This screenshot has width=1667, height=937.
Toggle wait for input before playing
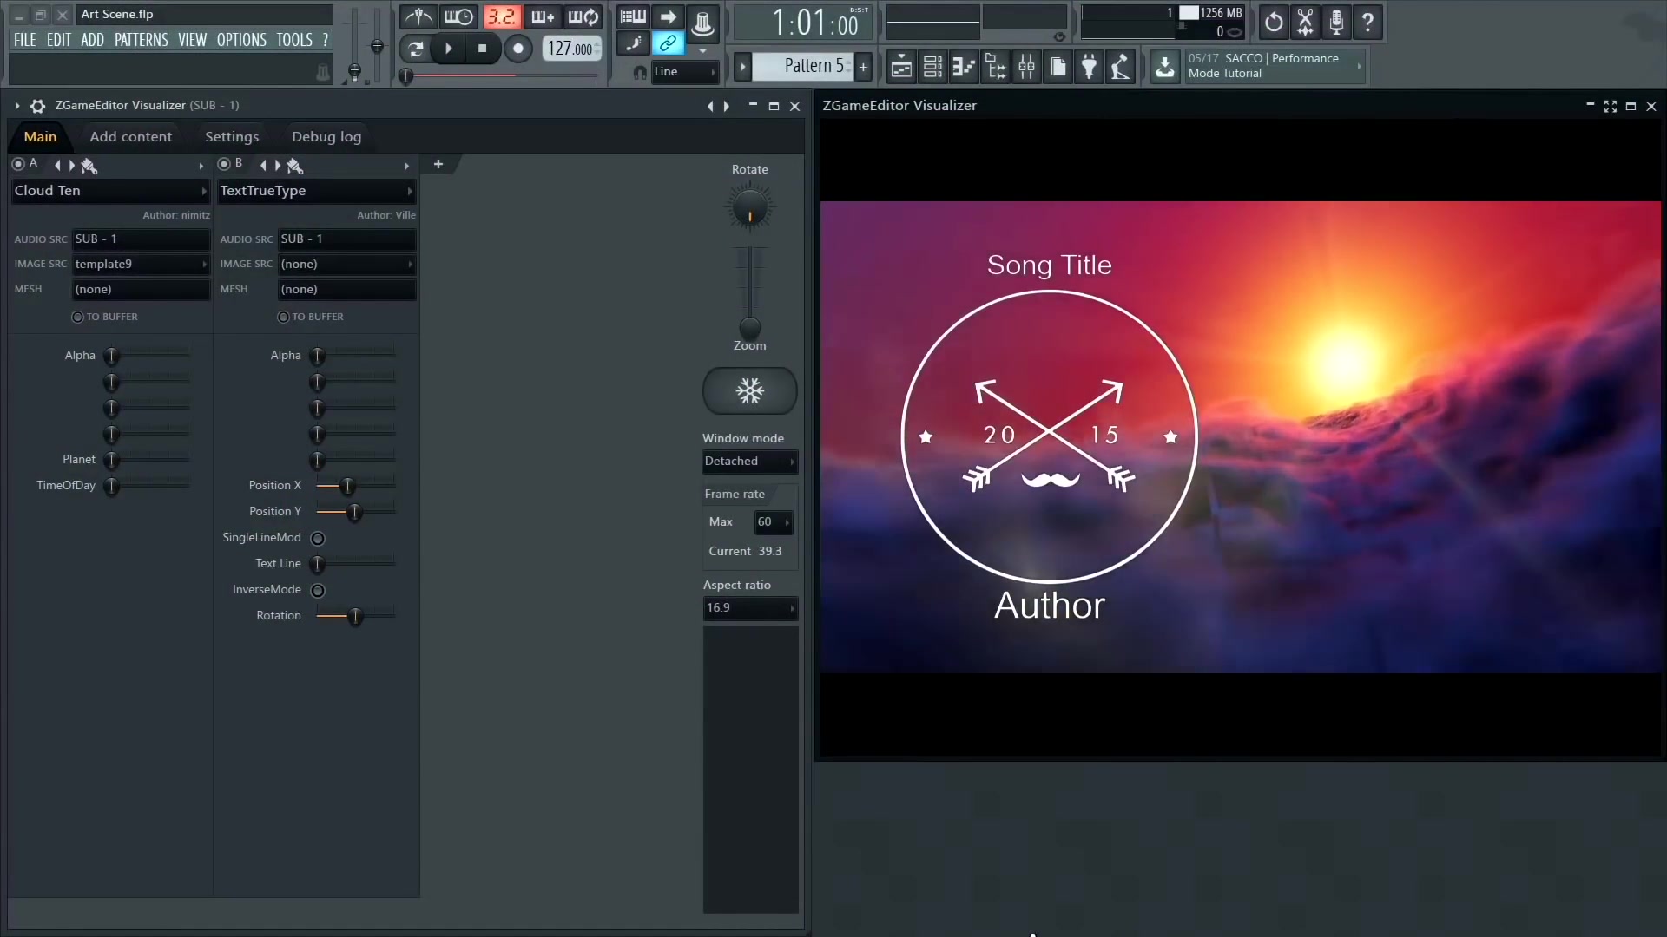tap(458, 16)
